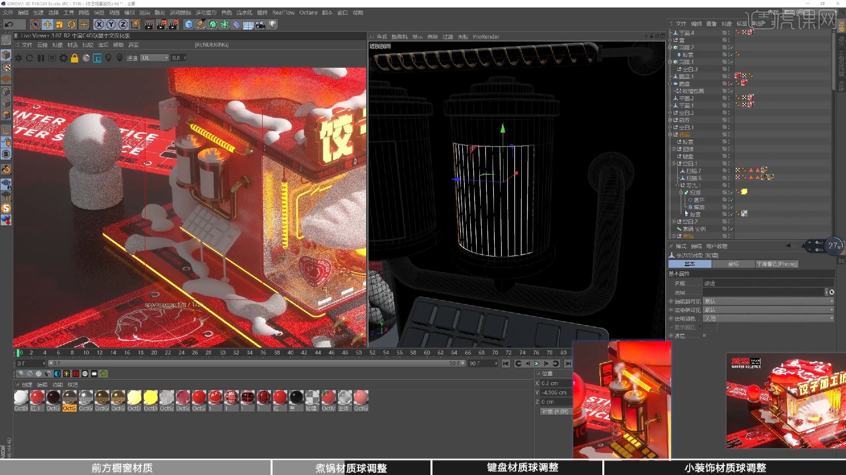Screen dimensions: 846x475
Task: Collapse the 扫描 sweep object
Action: pyautogui.click(x=681, y=193)
